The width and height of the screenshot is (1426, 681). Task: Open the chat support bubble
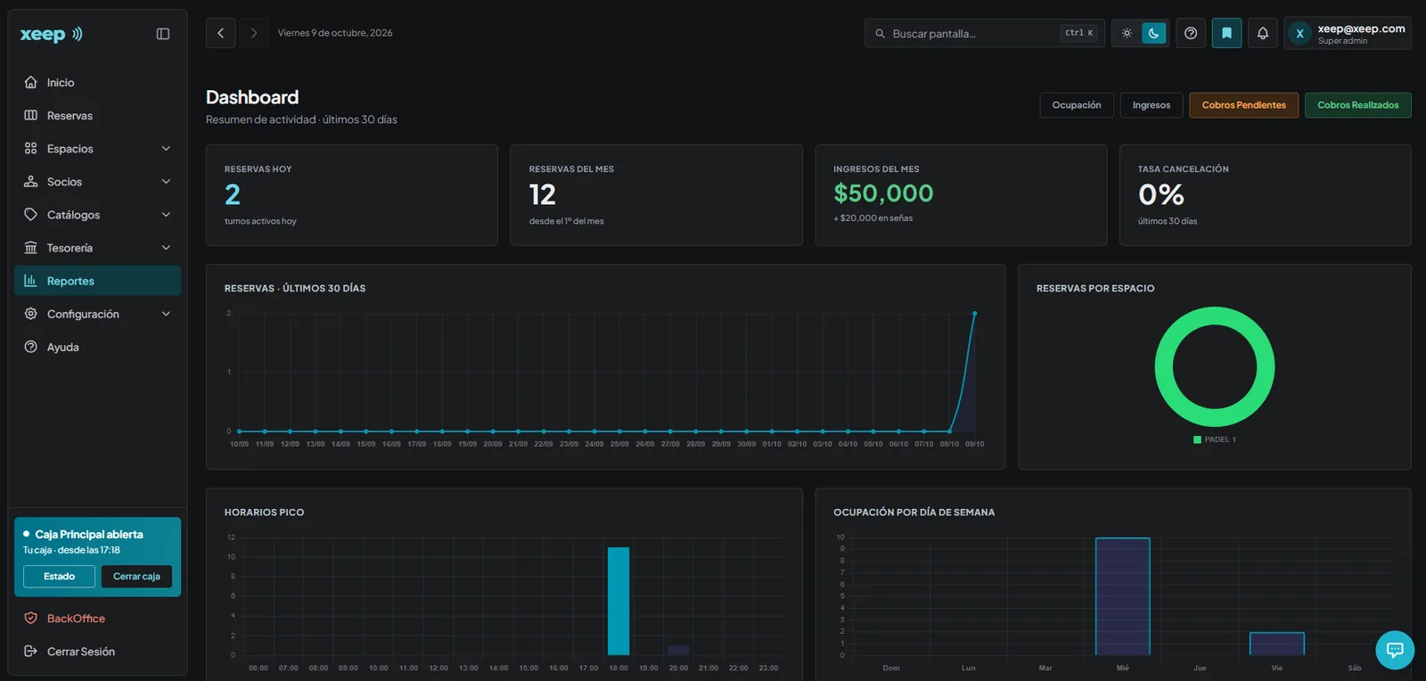(1395, 650)
